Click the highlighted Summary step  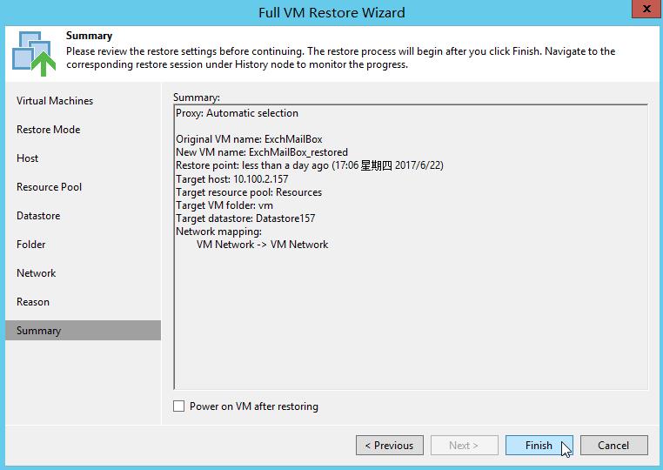(x=84, y=331)
